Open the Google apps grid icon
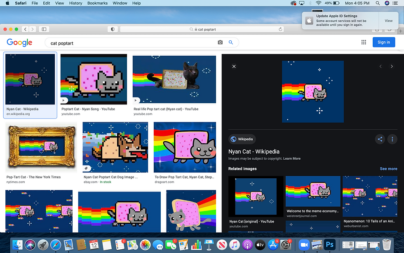The width and height of the screenshot is (404, 253). click(x=364, y=42)
